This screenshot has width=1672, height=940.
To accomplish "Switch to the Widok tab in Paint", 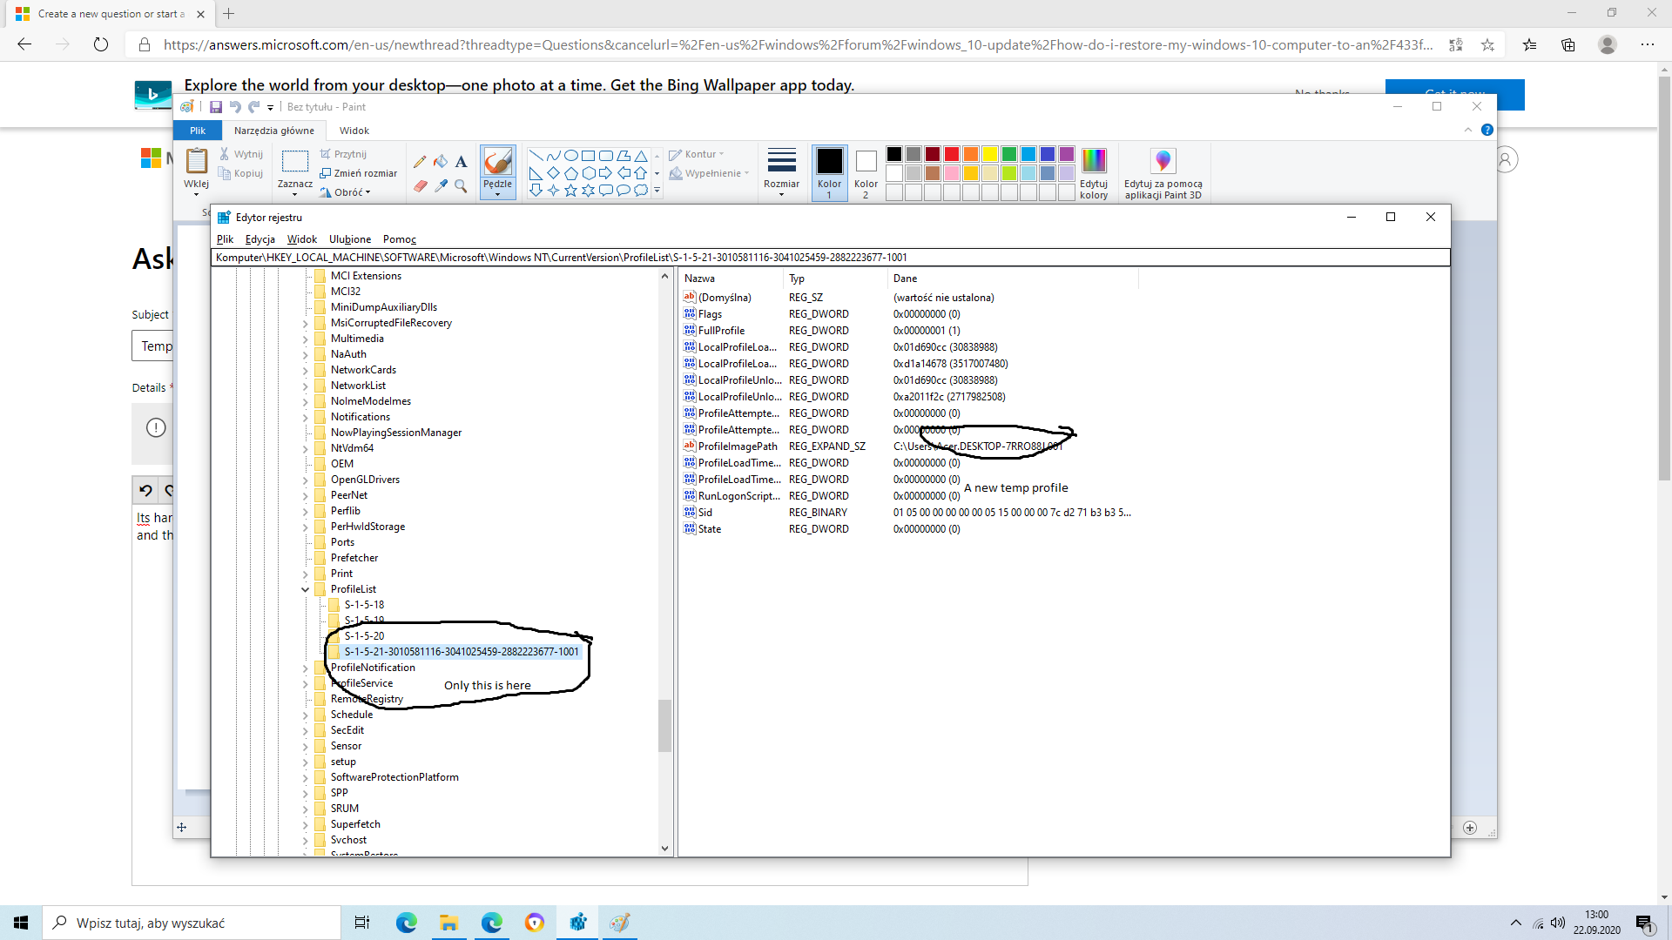I will tap(354, 131).
